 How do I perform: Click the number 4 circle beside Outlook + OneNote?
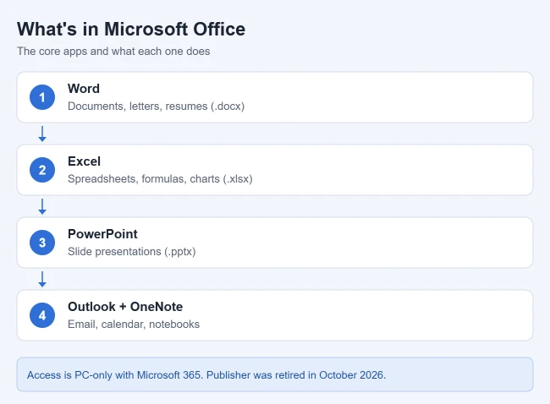(x=42, y=315)
